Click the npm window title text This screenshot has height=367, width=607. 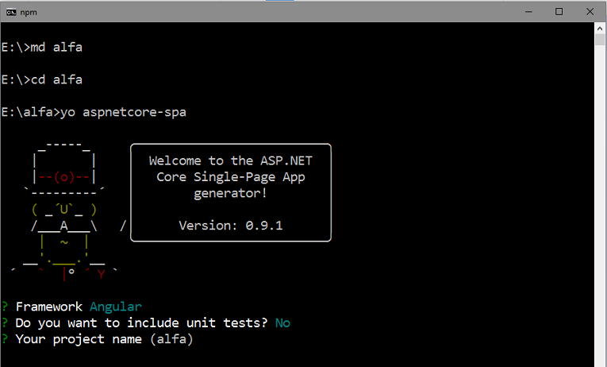[29, 13]
